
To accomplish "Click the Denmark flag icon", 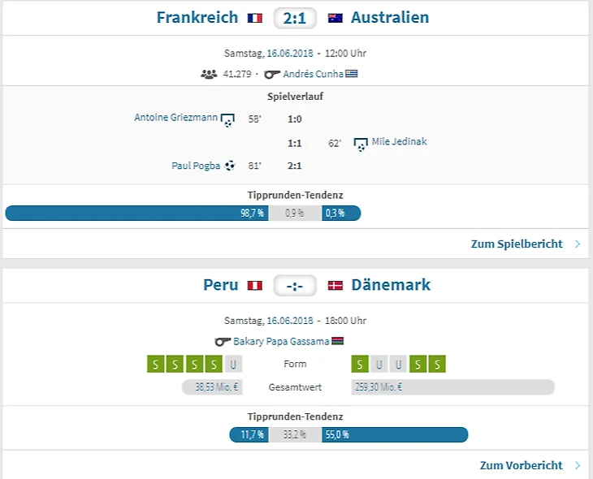I will 335,286.
